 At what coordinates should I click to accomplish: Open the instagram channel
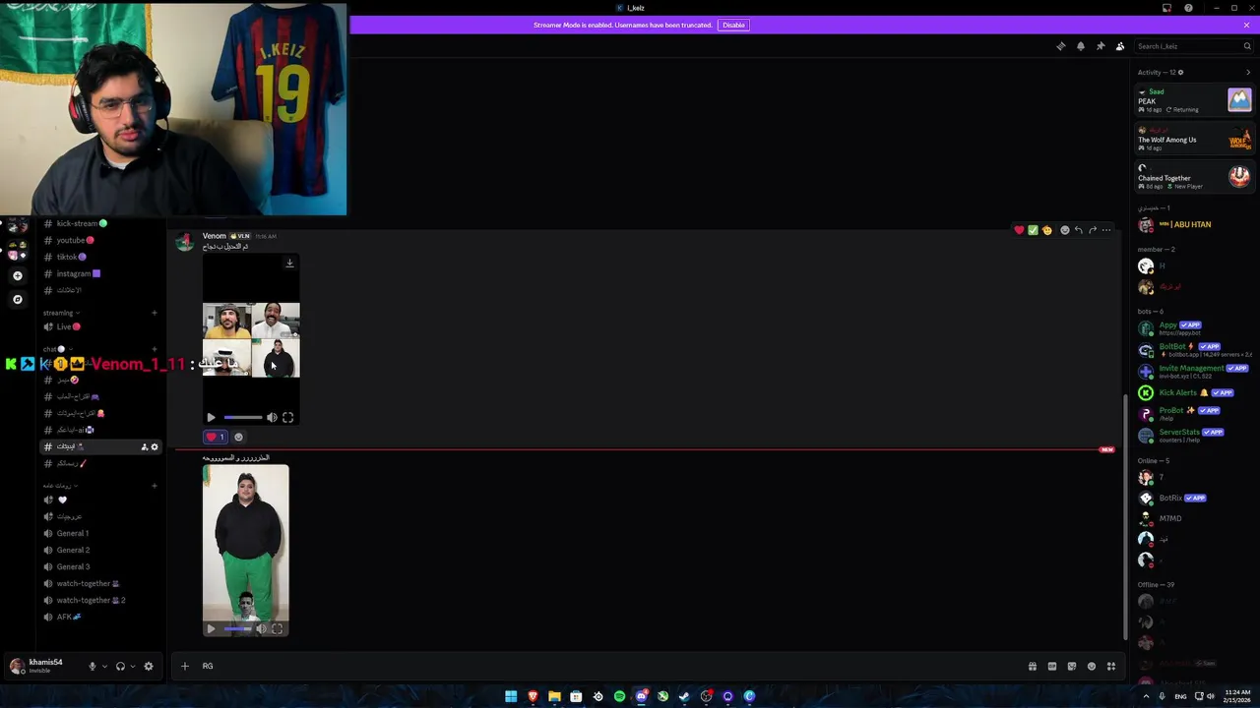click(x=101, y=273)
